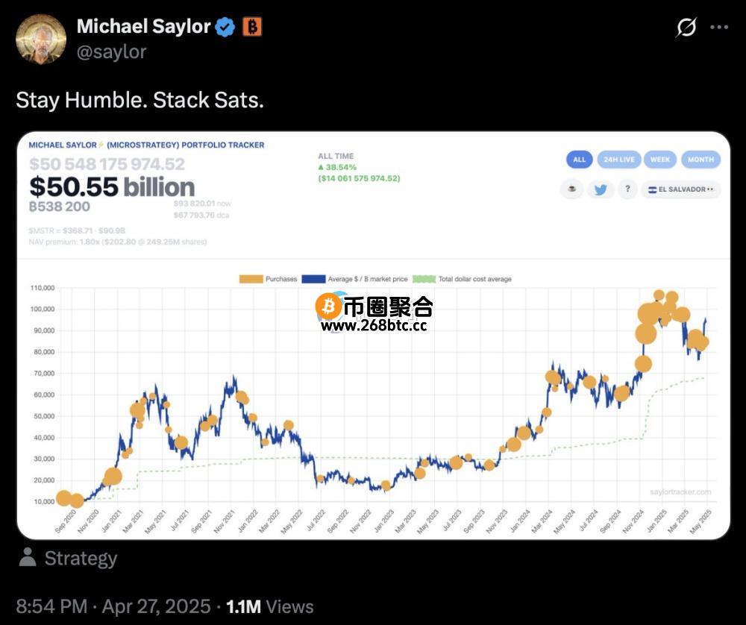Click the B538 200 bitcoin holdings figure

tap(60, 207)
